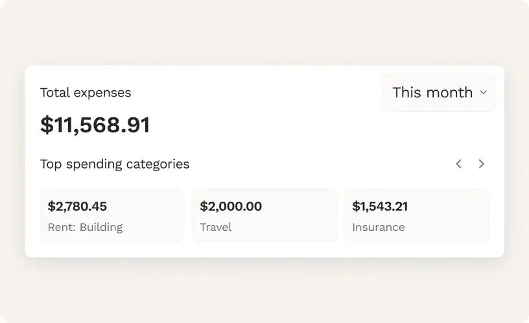Click the Top spending categories heading
This screenshot has height=323, width=529.
point(115,164)
